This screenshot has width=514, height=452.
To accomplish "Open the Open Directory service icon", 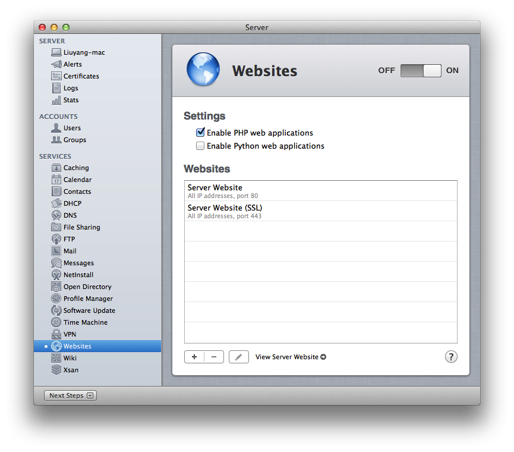I will 56,287.
